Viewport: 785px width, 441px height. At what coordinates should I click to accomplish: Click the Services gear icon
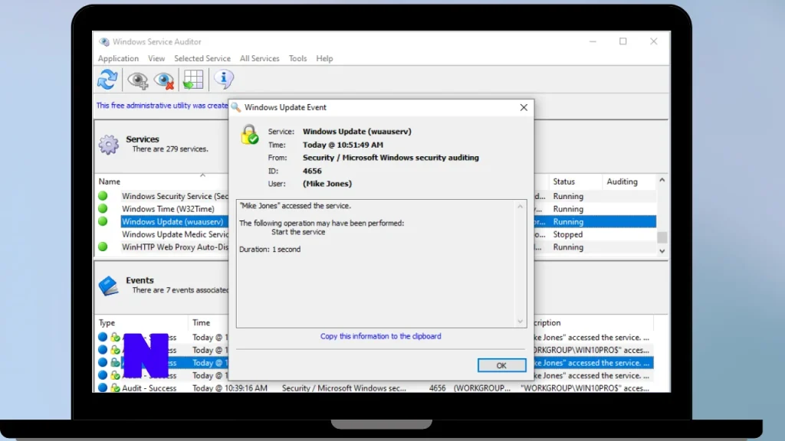109,145
